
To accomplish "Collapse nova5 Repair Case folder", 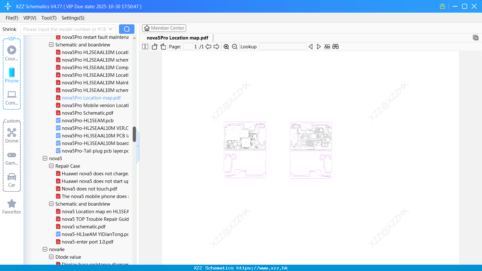I will (51, 166).
